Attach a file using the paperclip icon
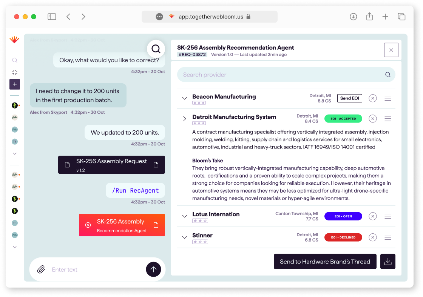The width and height of the screenshot is (423, 297). 41,269
